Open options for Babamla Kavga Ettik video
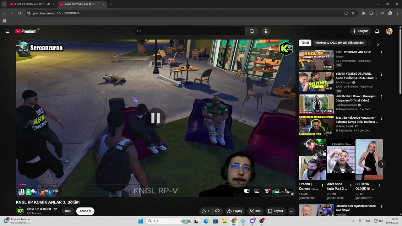Viewport: 402px width, 226px height. click(381, 118)
